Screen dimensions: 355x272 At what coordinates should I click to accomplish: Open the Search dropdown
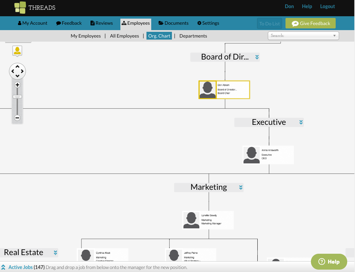click(x=334, y=36)
